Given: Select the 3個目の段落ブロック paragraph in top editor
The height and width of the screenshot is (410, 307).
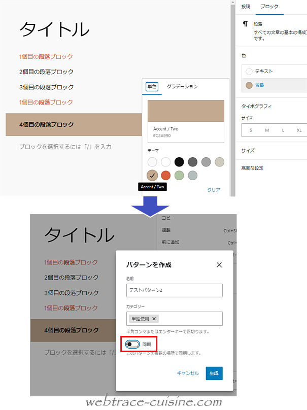Looking at the screenshot, I should tap(46, 87).
